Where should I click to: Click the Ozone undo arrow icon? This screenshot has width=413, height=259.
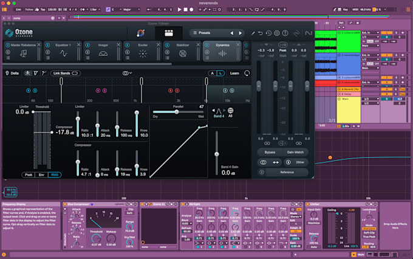coord(260,33)
